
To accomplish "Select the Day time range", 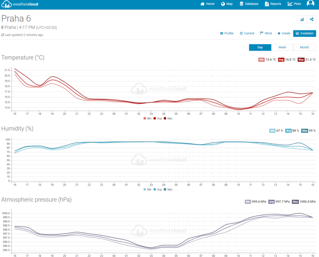I will (x=260, y=47).
